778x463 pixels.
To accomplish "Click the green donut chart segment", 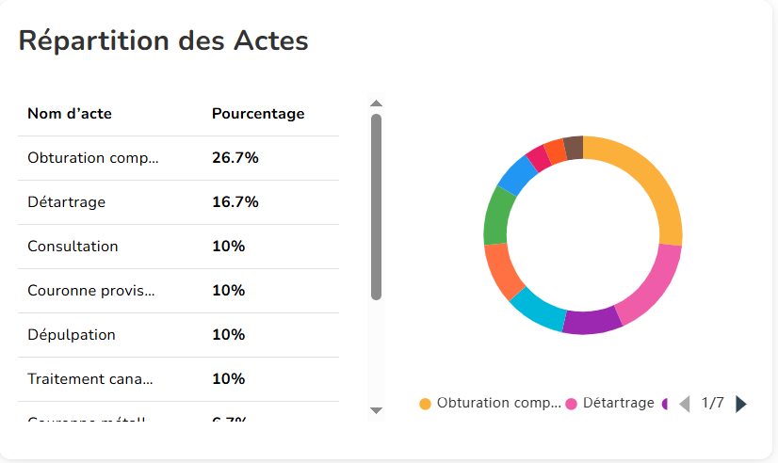I will point(497,216).
